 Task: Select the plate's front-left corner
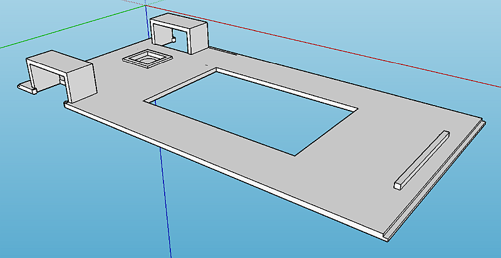tap(66, 107)
